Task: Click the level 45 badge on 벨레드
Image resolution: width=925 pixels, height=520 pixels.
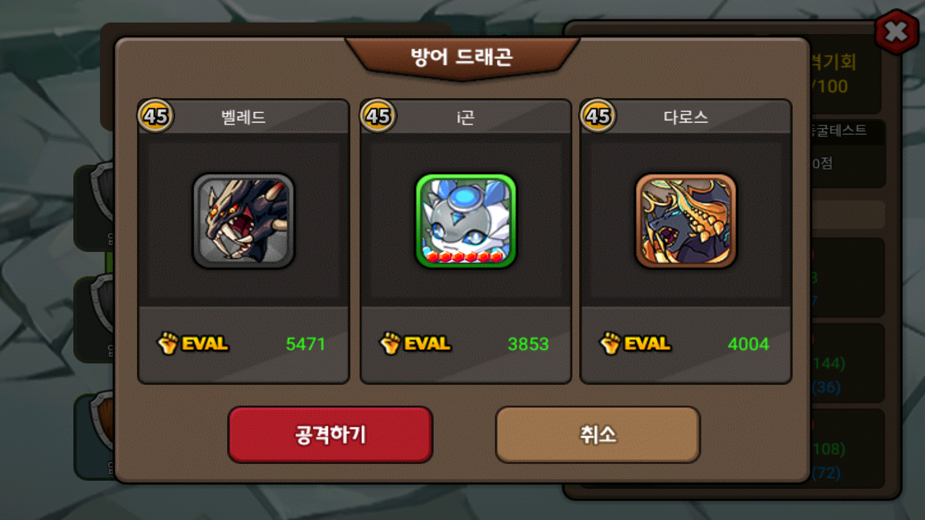Action: coord(155,116)
